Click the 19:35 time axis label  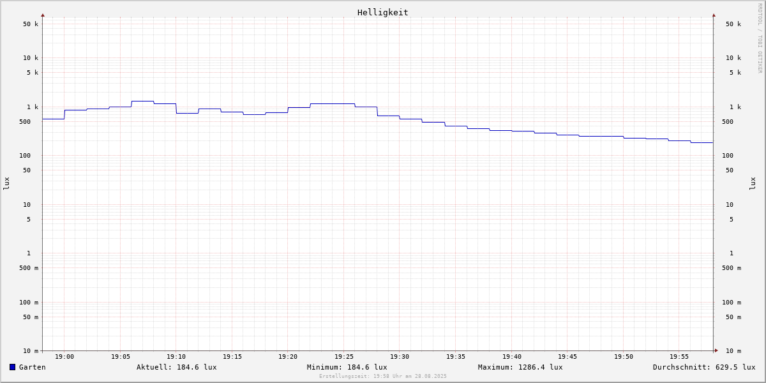coord(456,357)
